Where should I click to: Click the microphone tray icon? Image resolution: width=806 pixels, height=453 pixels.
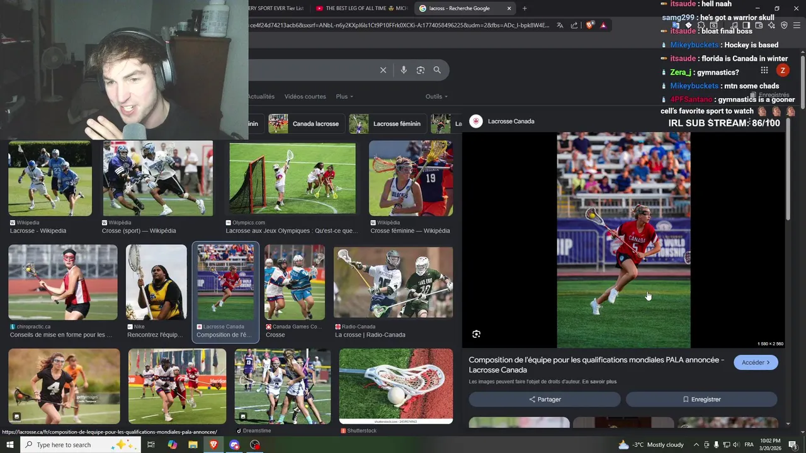click(716, 445)
